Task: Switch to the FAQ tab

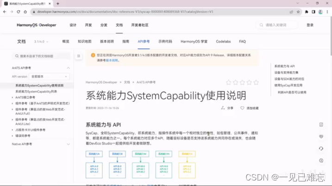Action: pos(243,42)
